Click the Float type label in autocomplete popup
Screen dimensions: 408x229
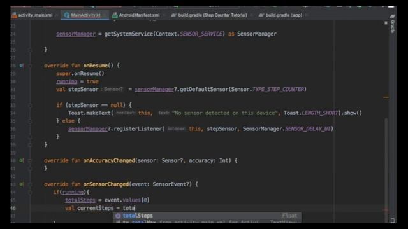tap(289, 216)
